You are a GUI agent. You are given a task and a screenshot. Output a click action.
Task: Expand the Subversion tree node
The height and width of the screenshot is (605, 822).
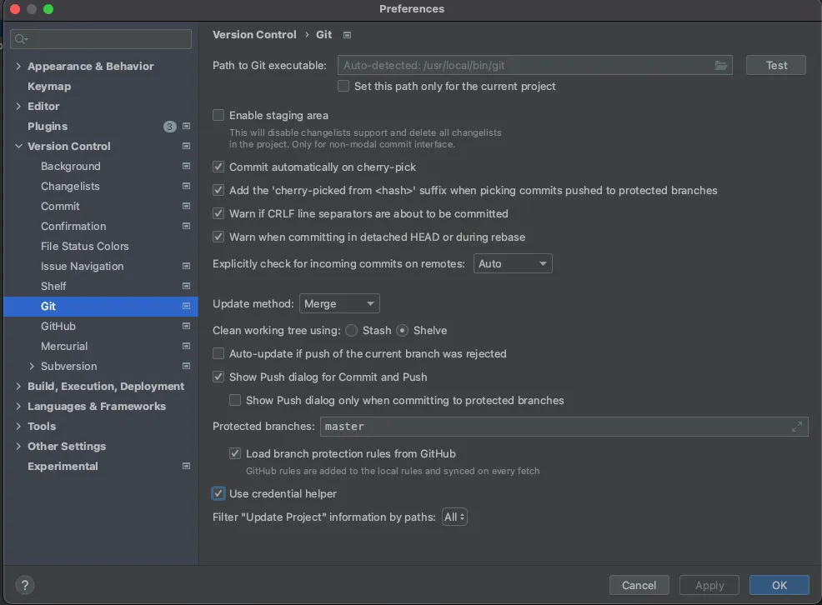pyautogui.click(x=32, y=367)
